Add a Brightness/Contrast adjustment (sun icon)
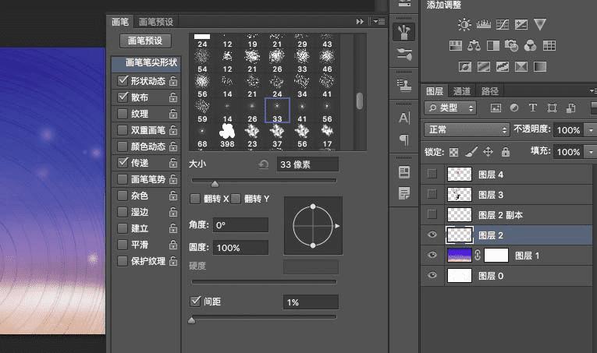The width and height of the screenshot is (597, 353). (464, 25)
